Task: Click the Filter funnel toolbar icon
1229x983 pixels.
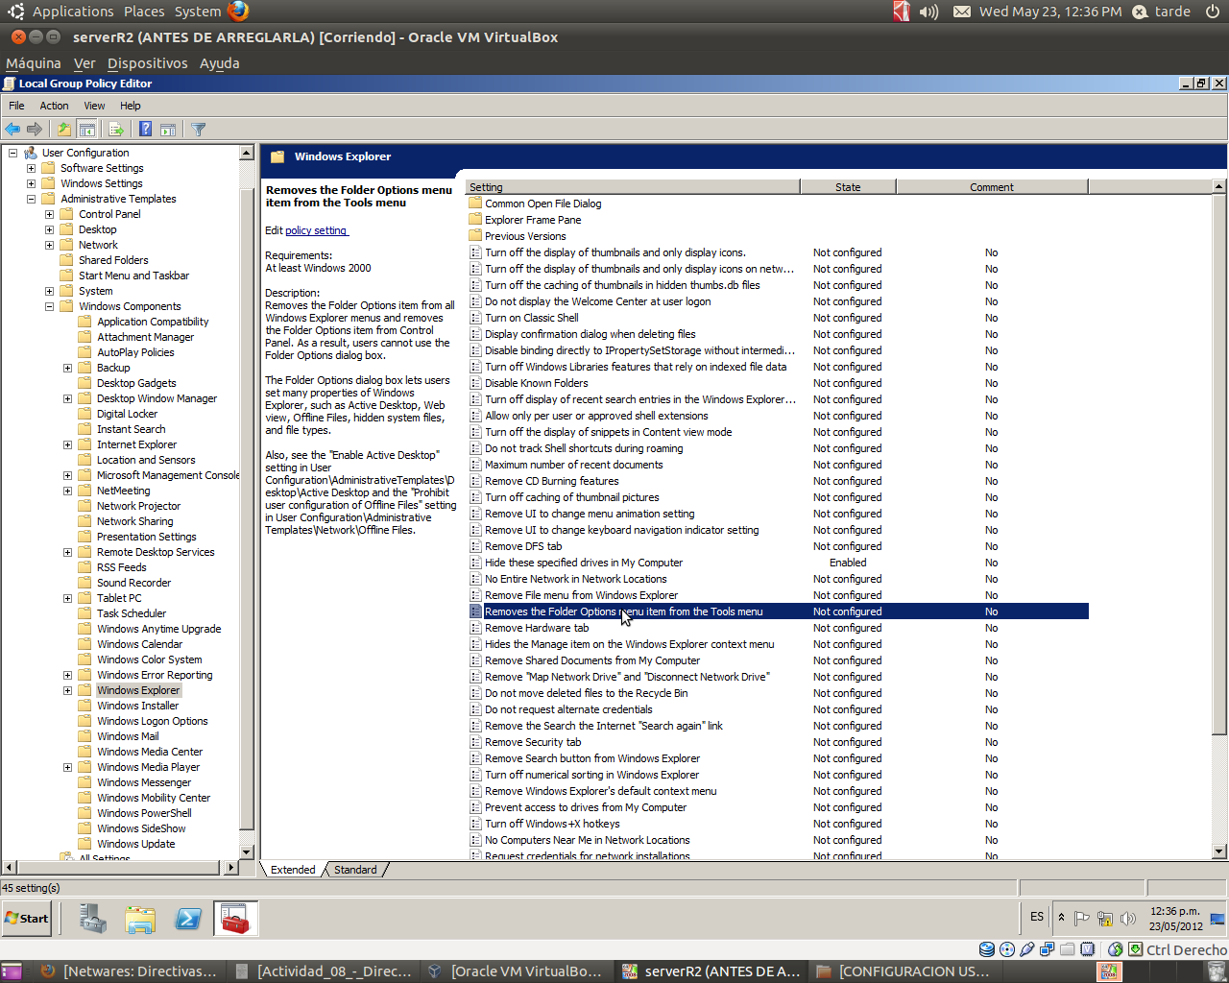Action: [198, 129]
